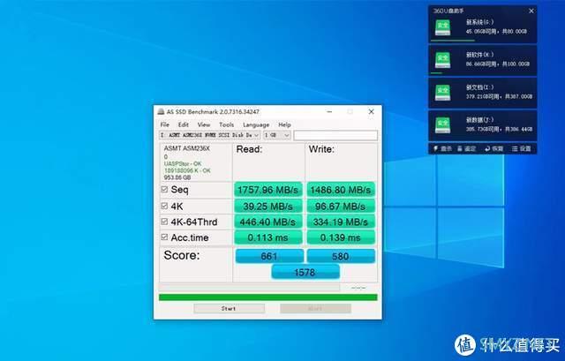565x361 pixels.
Task: Click the greyed-out Abort button
Action: tap(315, 308)
